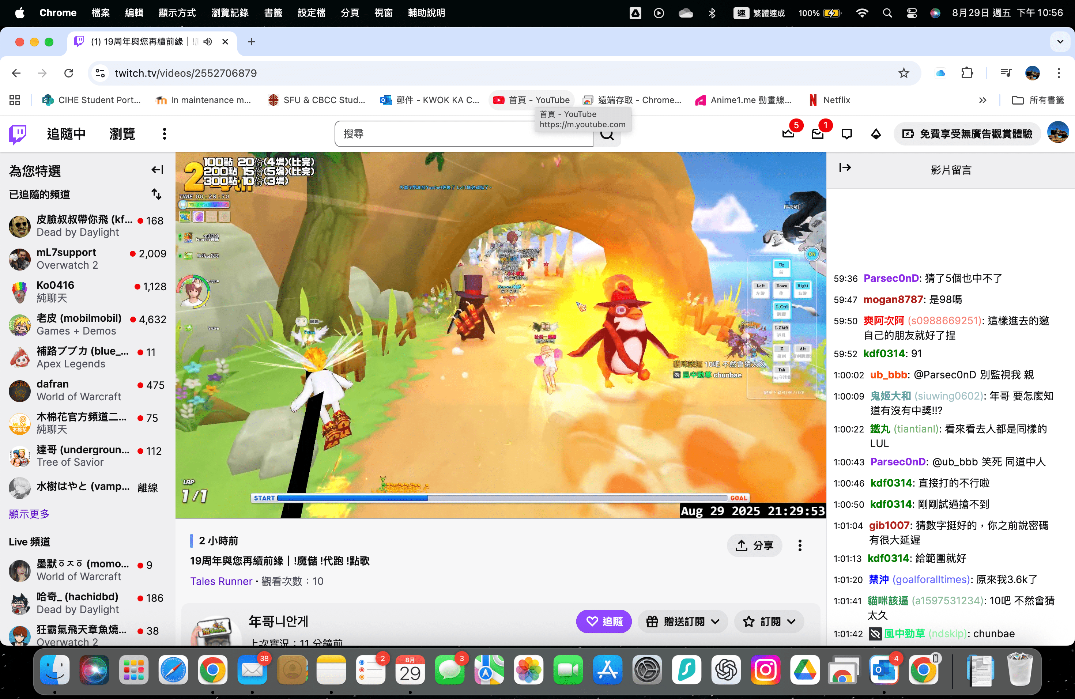Sort followed channels with arrows icon
Image resolution: width=1075 pixels, height=699 pixels.
tap(156, 194)
